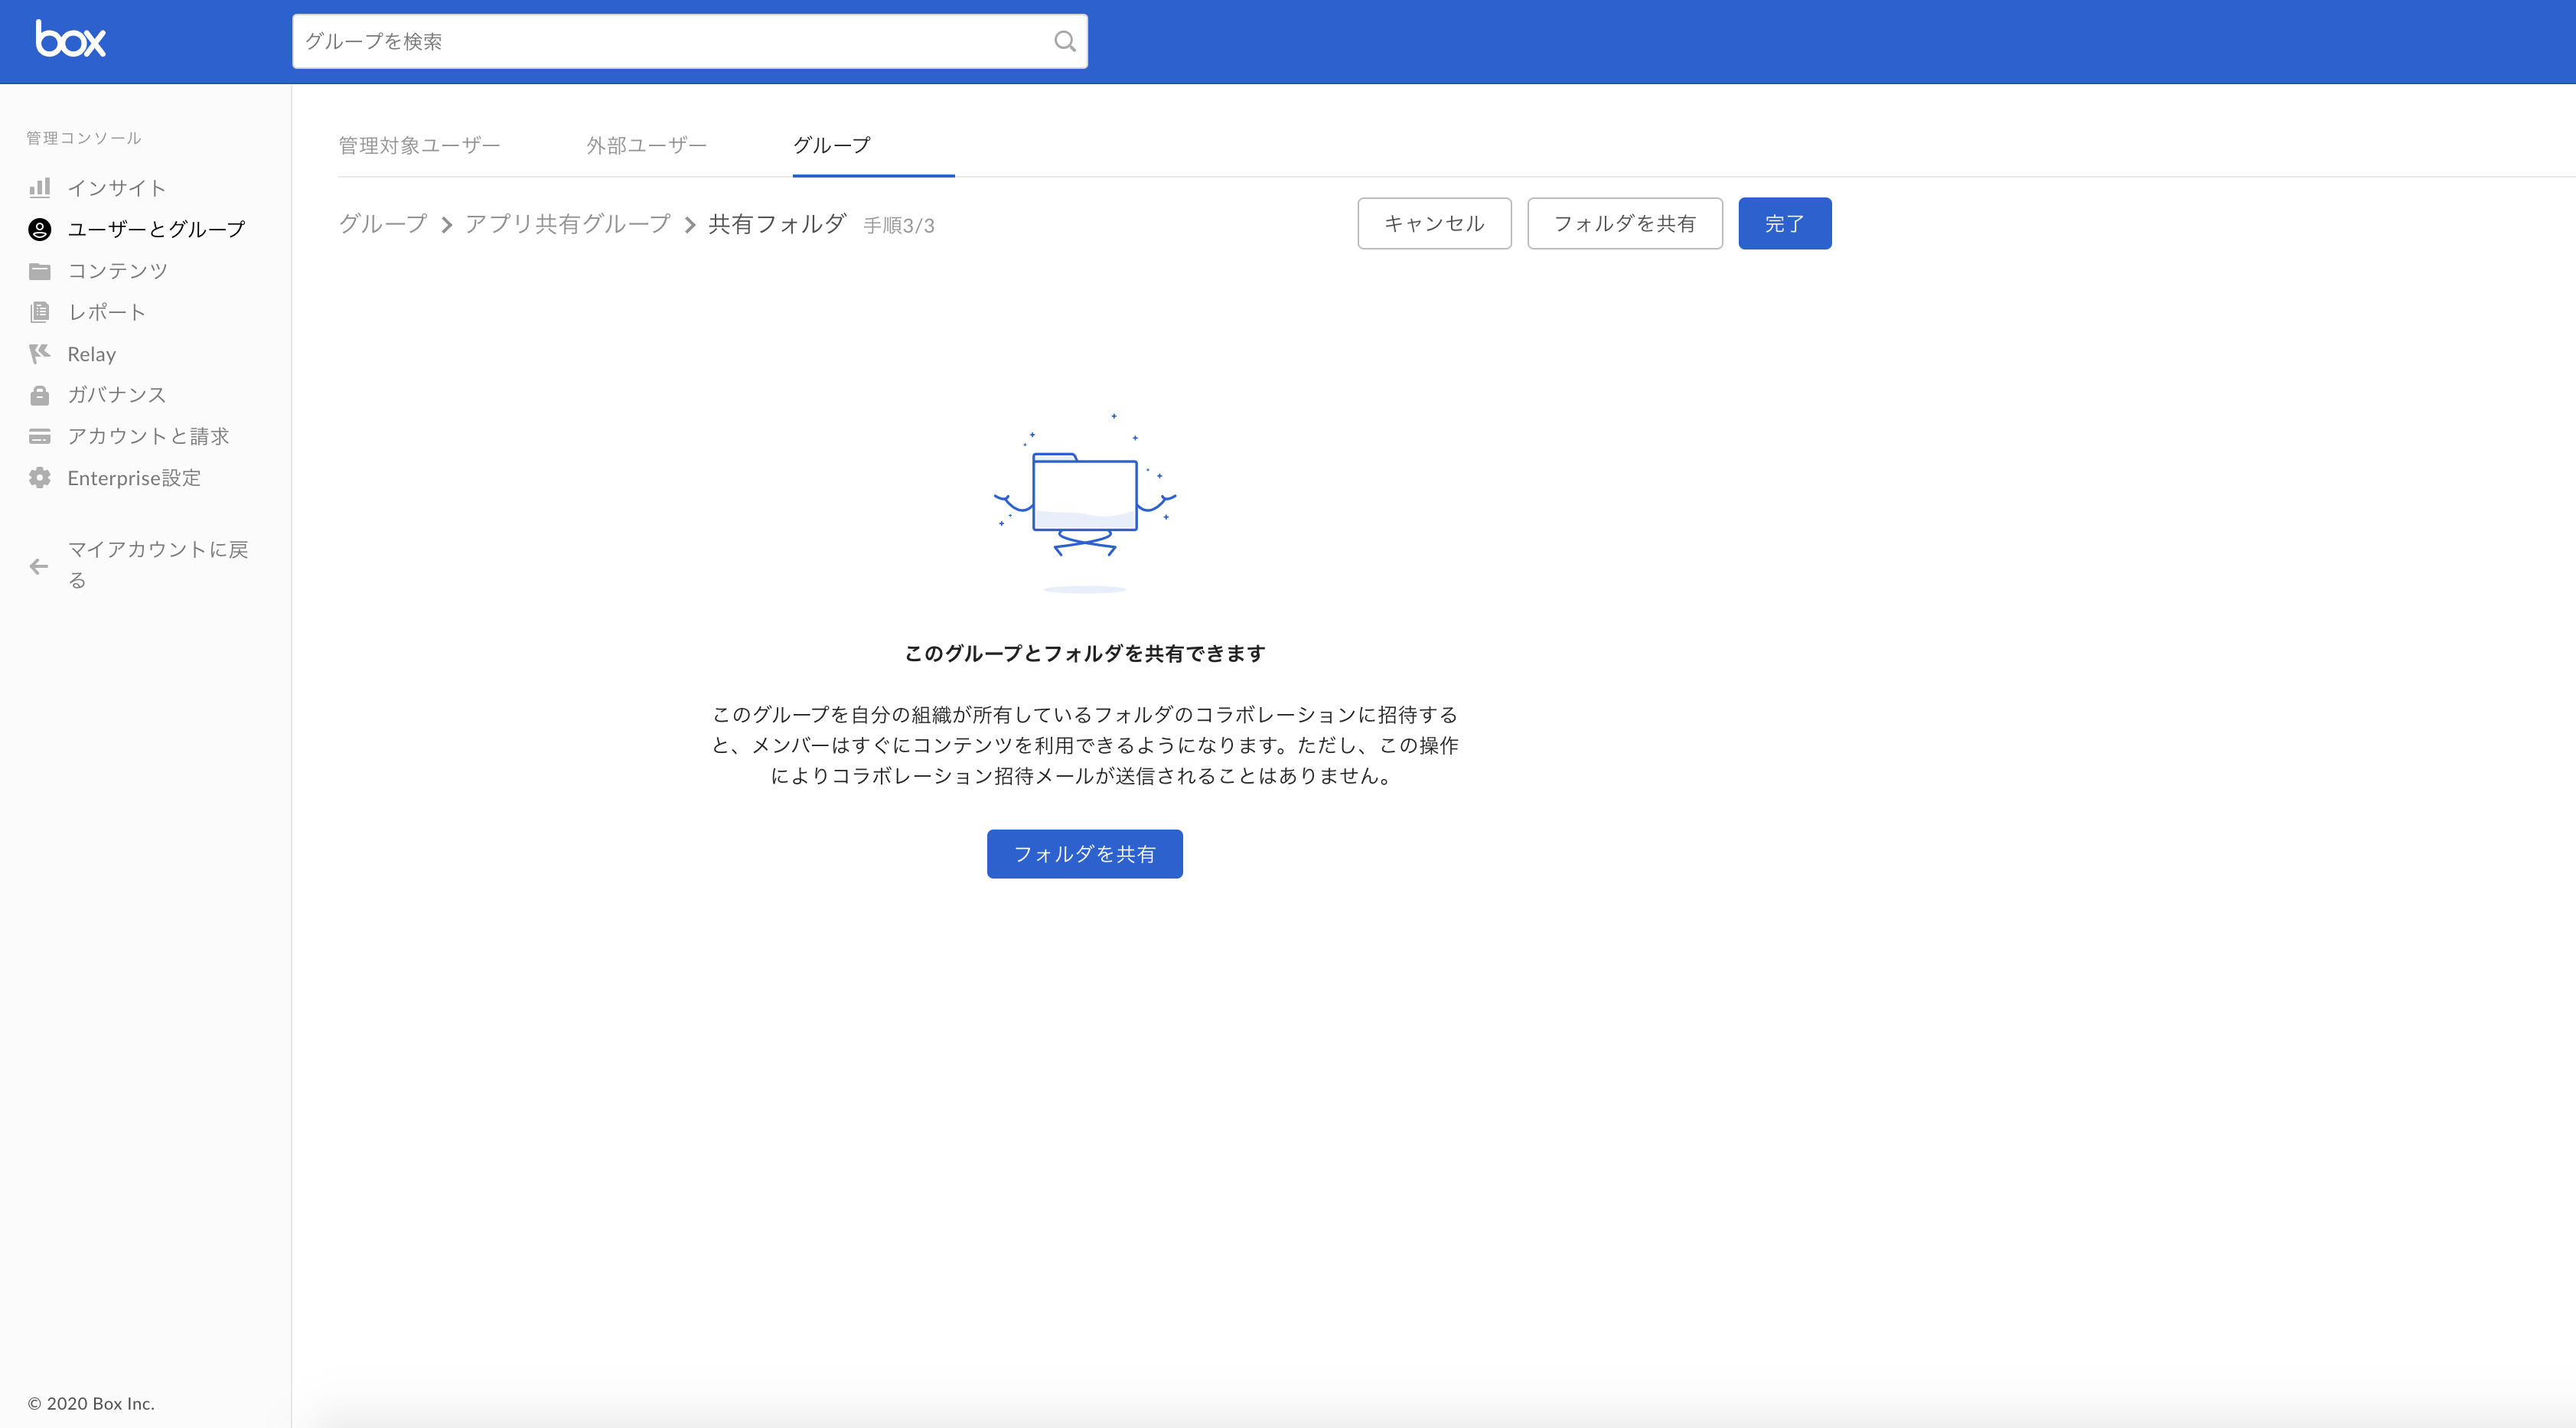
Task: Switch to the 管理対象ユーザー tab
Action: [x=420, y=145]
